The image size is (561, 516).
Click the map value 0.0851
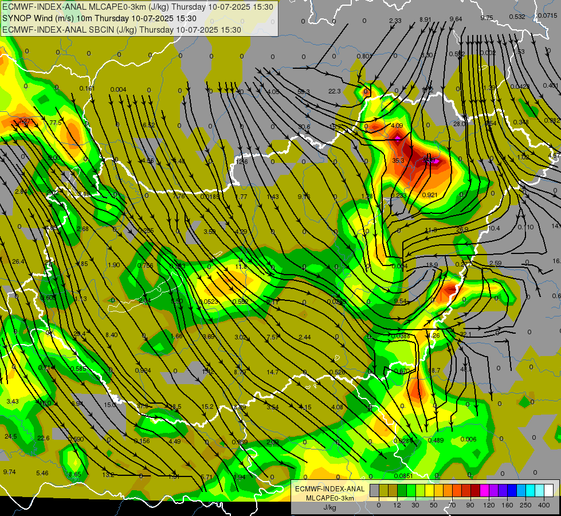point(403,476)
